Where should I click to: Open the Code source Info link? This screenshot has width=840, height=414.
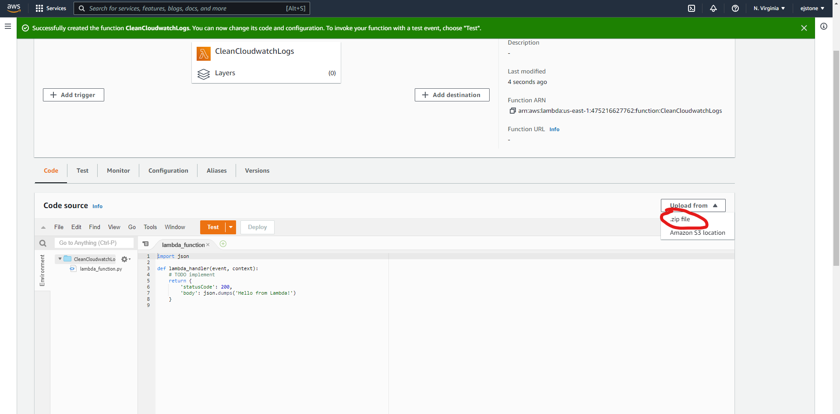pyautogui.click(x=97, y=206)
